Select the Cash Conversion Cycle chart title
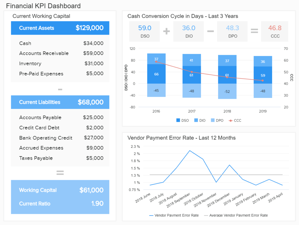299x225 pixels. tap(183, 16)
